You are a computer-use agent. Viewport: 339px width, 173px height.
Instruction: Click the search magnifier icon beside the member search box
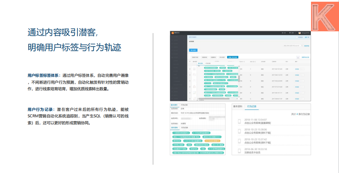click(302, 45)
